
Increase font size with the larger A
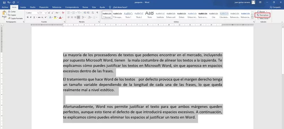pyautogui.click(x=49, y=13)
